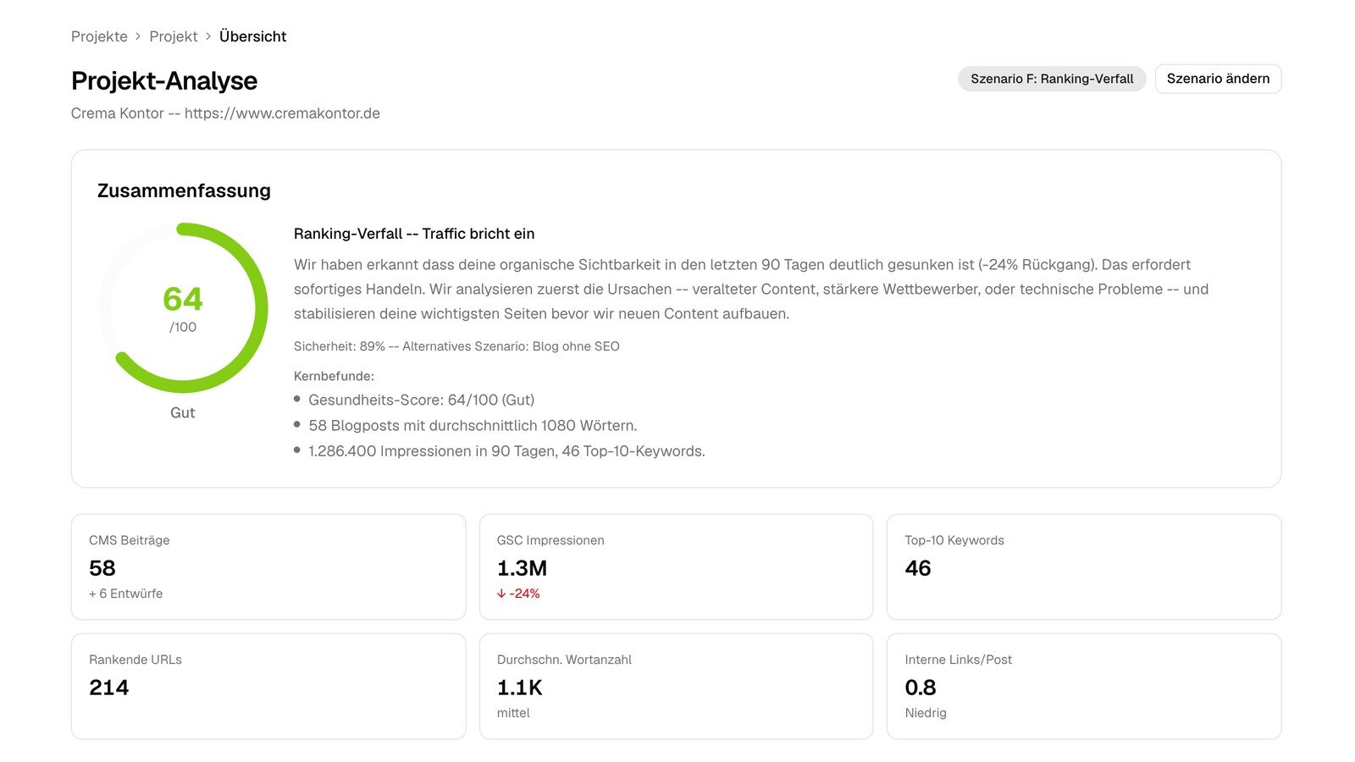1355x762 pixels.
Task: Click the Interne Links/Post value 0.8
Action: 921,687
